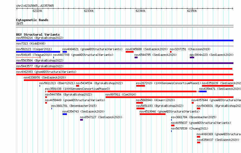Open nsv5678539 (Chuang2021) label

tap(190, 128)
